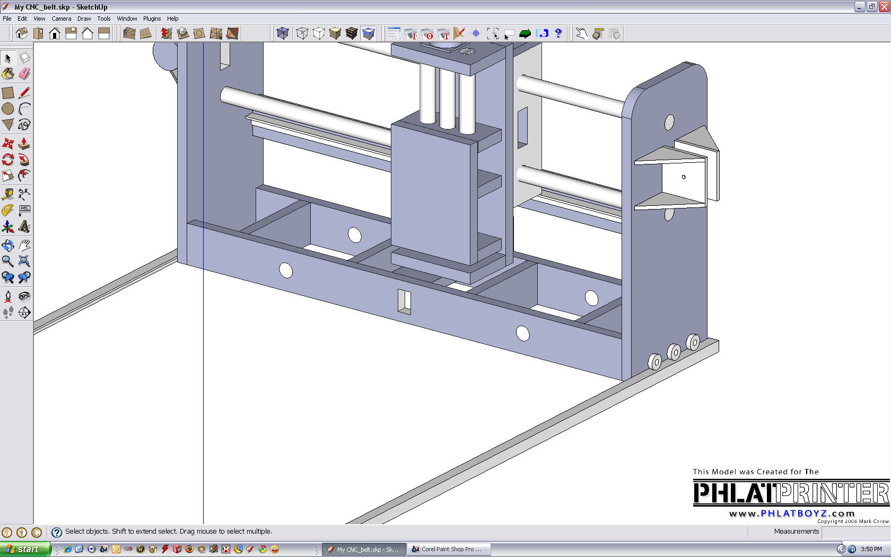Select the Orbit camera tool
The width and height of the screenshot is (891, 557).
coord(8,245)
